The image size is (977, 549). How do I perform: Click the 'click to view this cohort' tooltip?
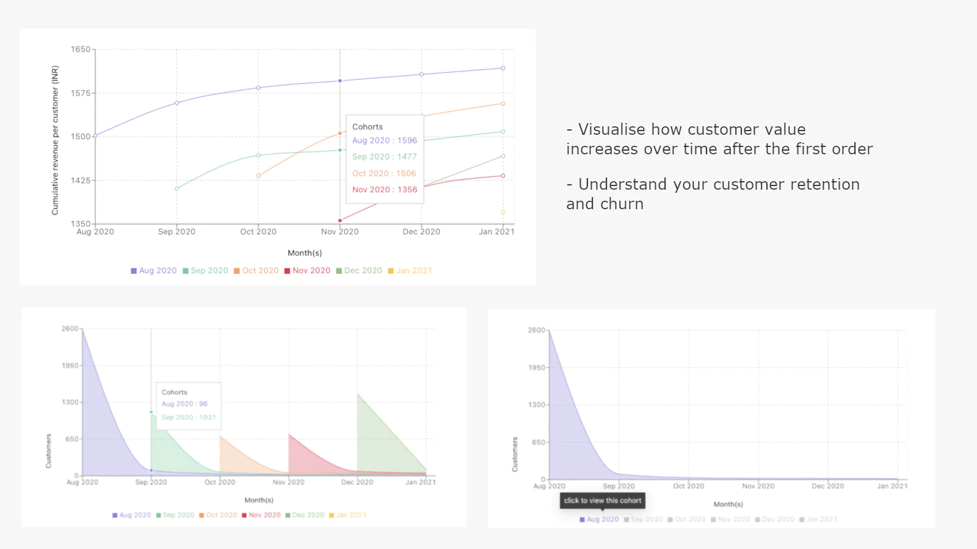tap(603, 501)
